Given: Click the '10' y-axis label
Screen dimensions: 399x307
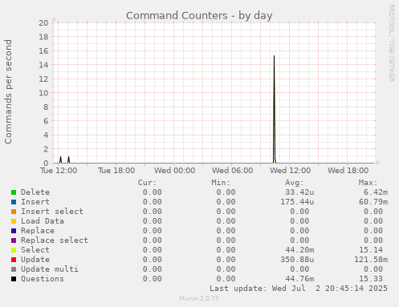Looking at the screenshot, I should [43, 93].
